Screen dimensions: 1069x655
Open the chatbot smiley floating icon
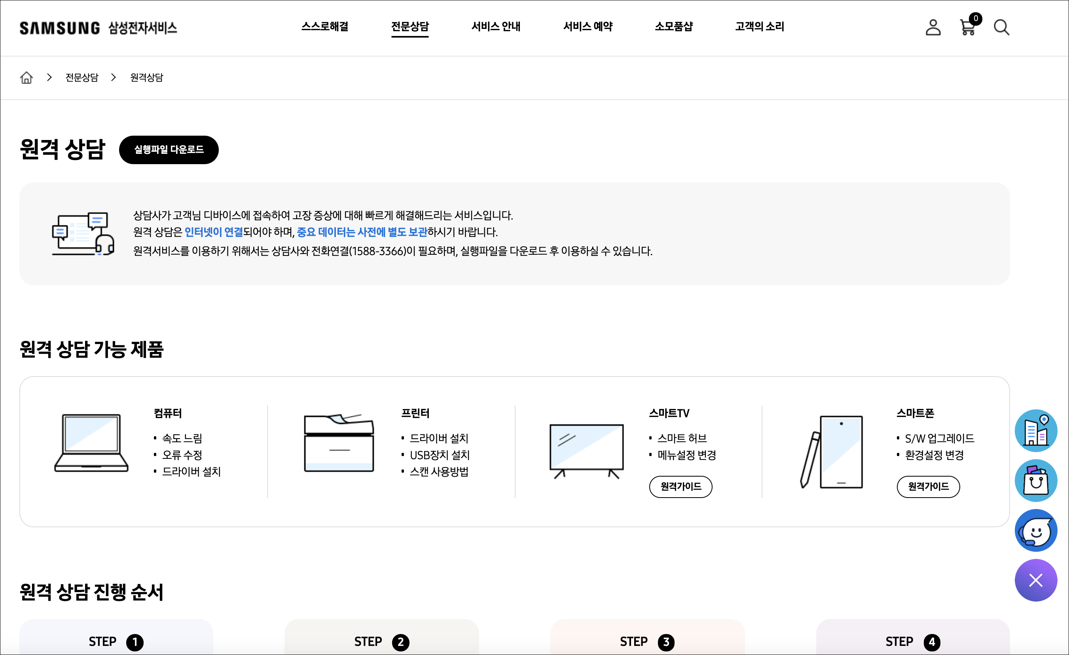(1036, 530)
